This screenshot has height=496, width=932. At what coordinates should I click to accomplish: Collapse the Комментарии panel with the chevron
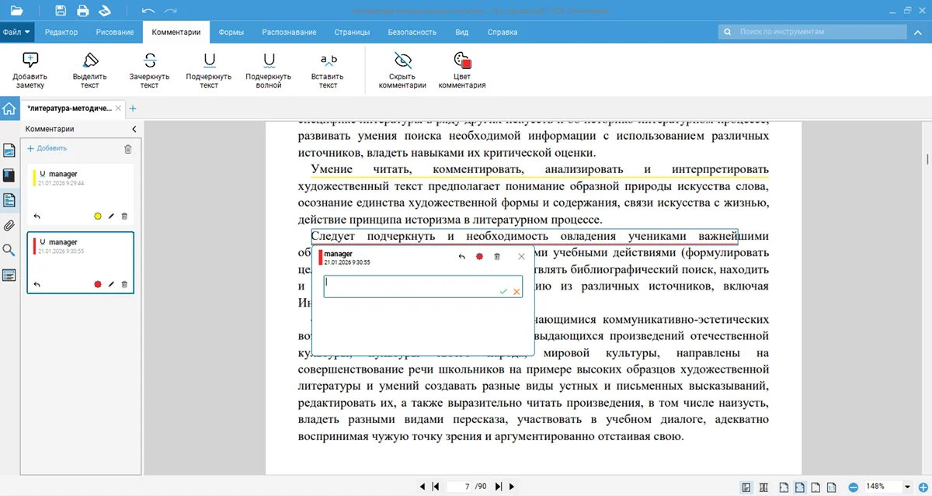click(x=134, y=129)
